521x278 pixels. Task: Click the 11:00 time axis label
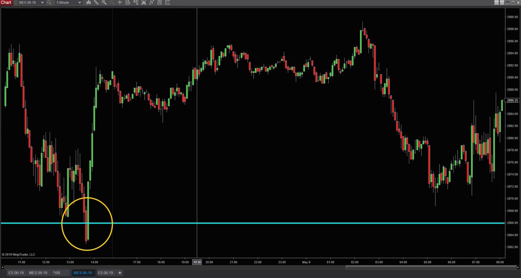(x=22, y=262)
